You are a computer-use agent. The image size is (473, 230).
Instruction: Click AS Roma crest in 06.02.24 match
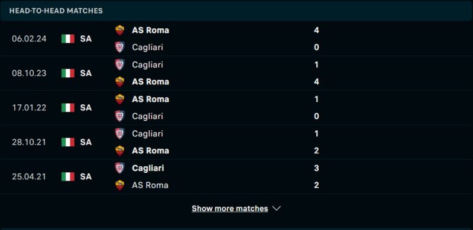(120, 30)
